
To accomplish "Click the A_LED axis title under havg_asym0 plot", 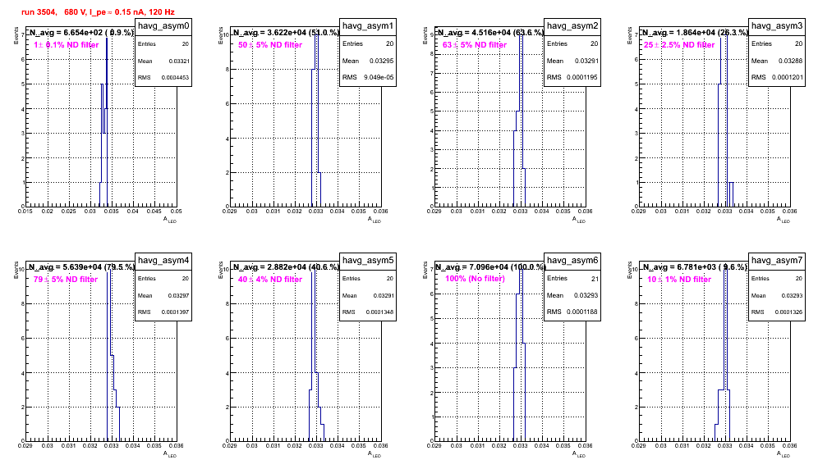I will tap(170, 220).
